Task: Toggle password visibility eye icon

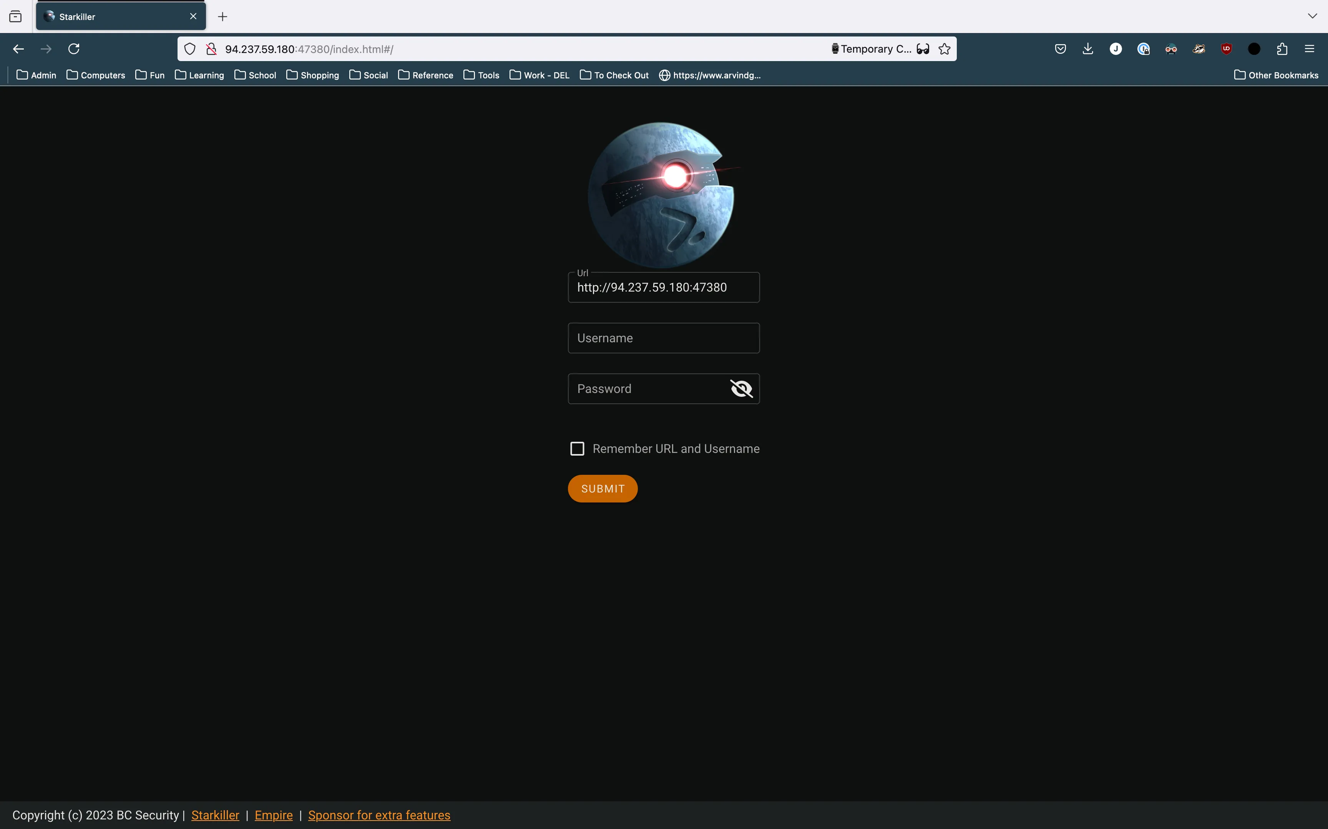Action: coord(741,389)
